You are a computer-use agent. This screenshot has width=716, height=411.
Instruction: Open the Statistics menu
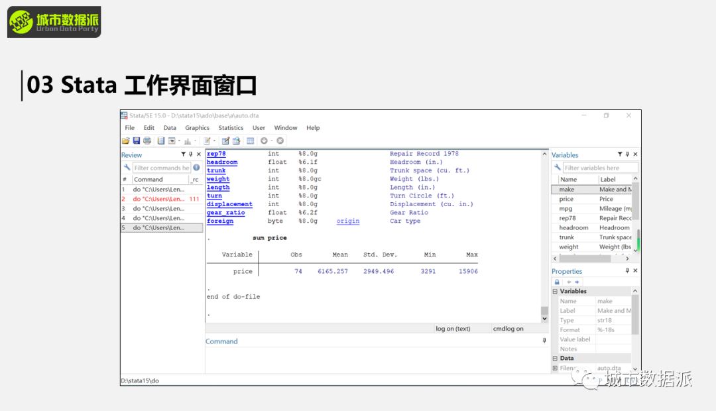(x=231, y=128)
